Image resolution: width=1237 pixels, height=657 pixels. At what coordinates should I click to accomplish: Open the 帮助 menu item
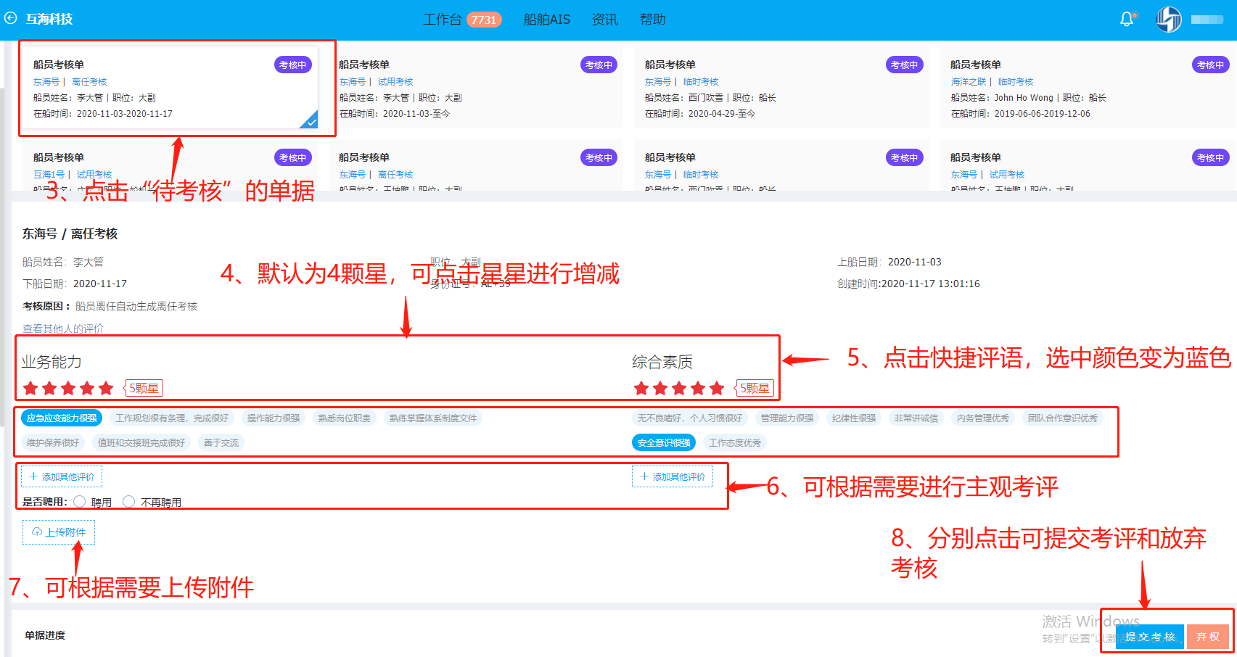653,20
